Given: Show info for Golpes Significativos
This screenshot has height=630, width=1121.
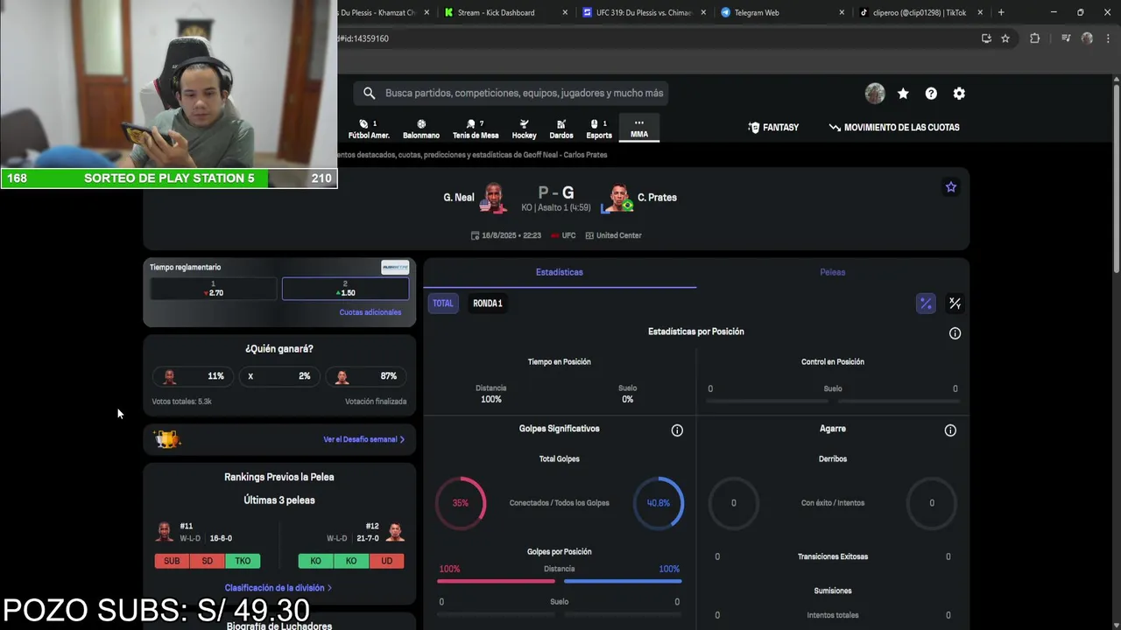Looking at the screenshot, I should 677,430.
